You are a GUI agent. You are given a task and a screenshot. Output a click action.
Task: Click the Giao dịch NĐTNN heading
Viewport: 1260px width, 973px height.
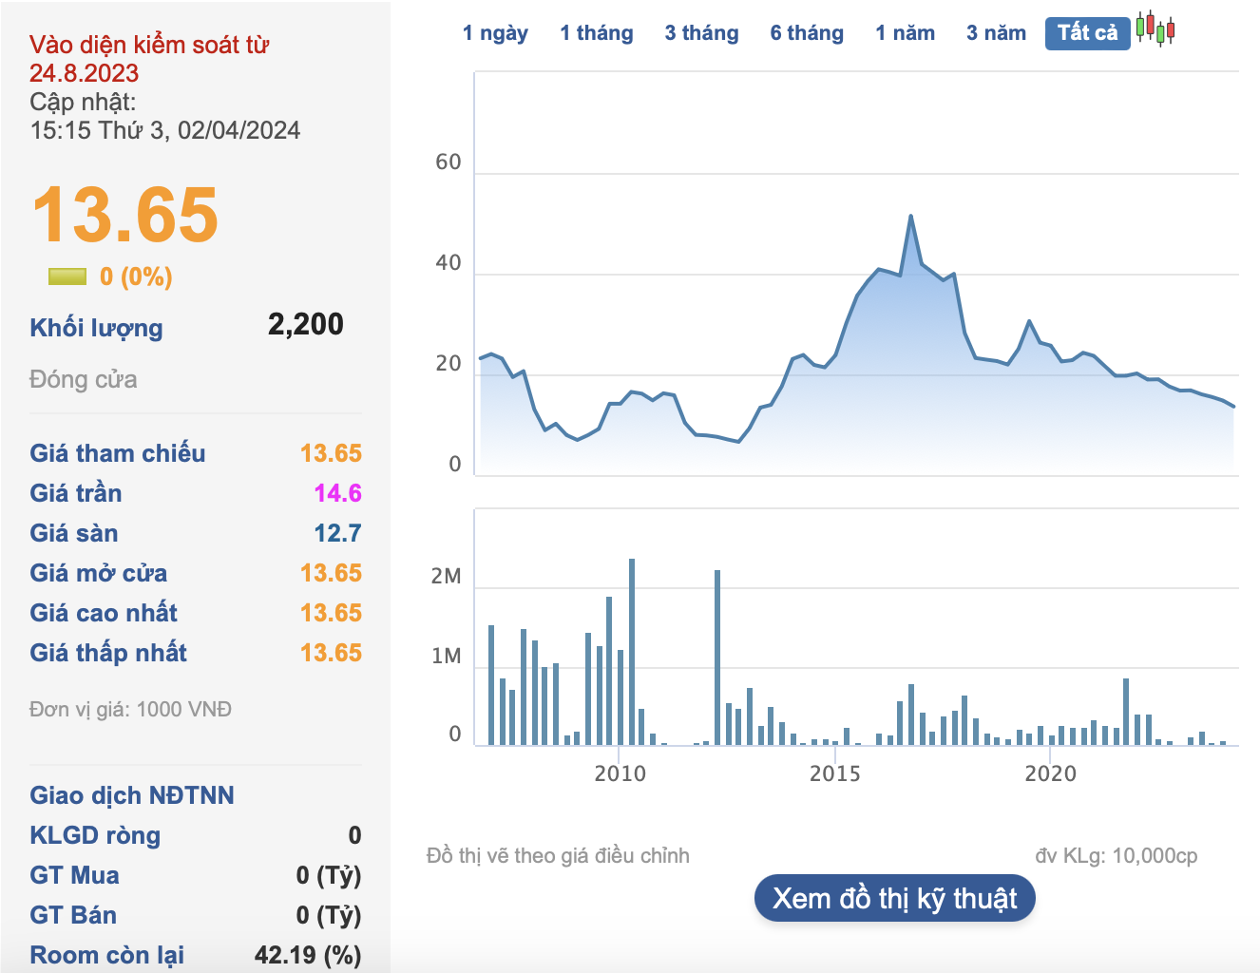pos(131,795)
